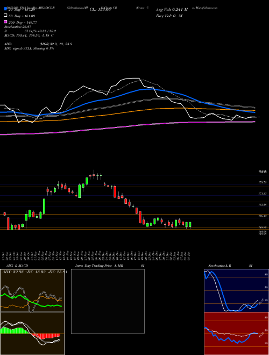Click the ADX +DY -DY readout line
This screenshot has height=355, width=269.
[x=34, y=272]
